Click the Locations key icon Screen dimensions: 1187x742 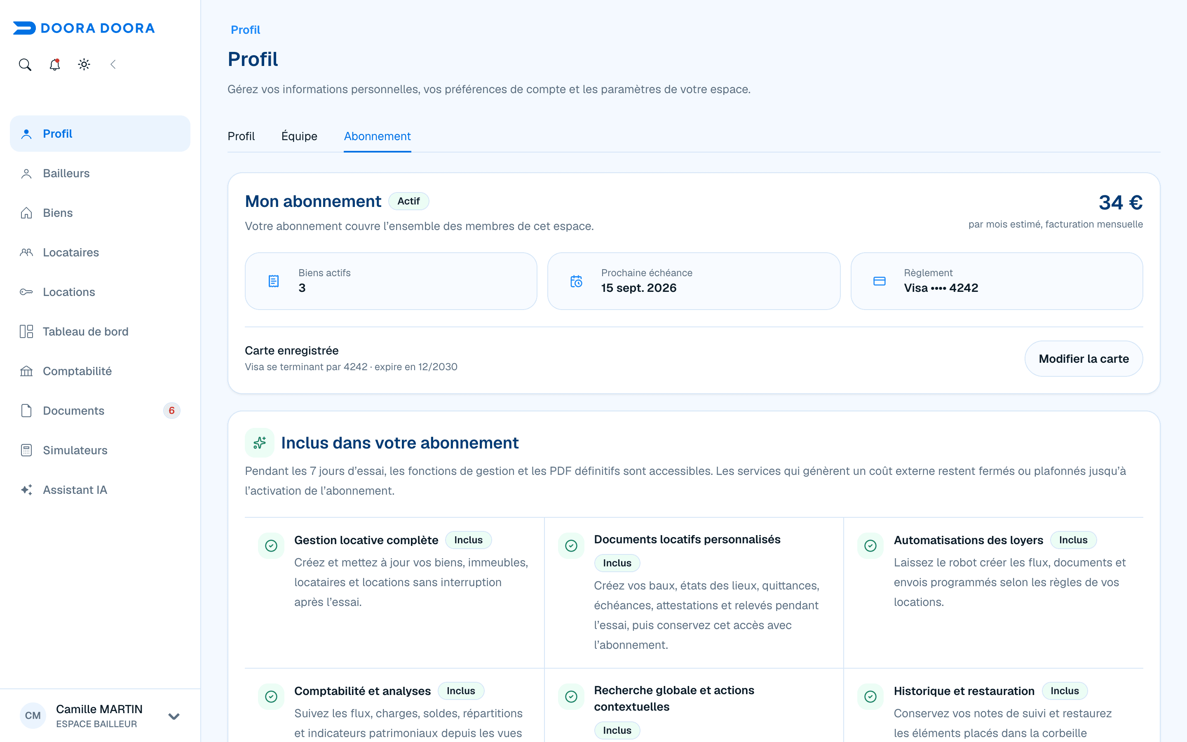pos(26,292)
